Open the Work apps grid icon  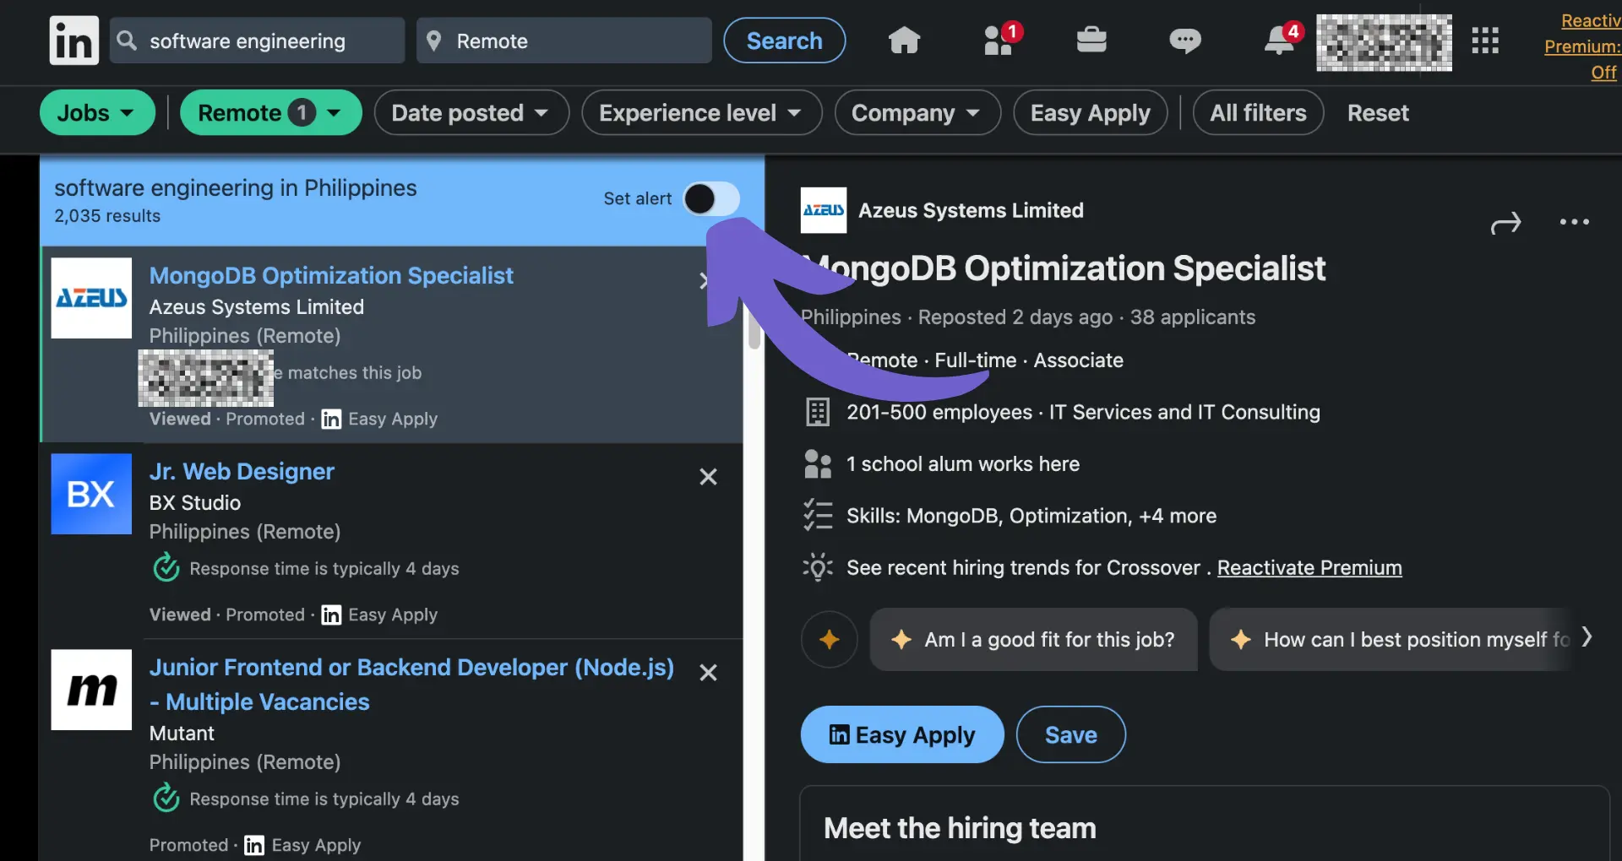1484,41
